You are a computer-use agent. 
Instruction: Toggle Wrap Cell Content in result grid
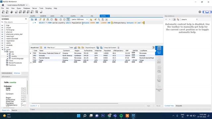[119, 48]
